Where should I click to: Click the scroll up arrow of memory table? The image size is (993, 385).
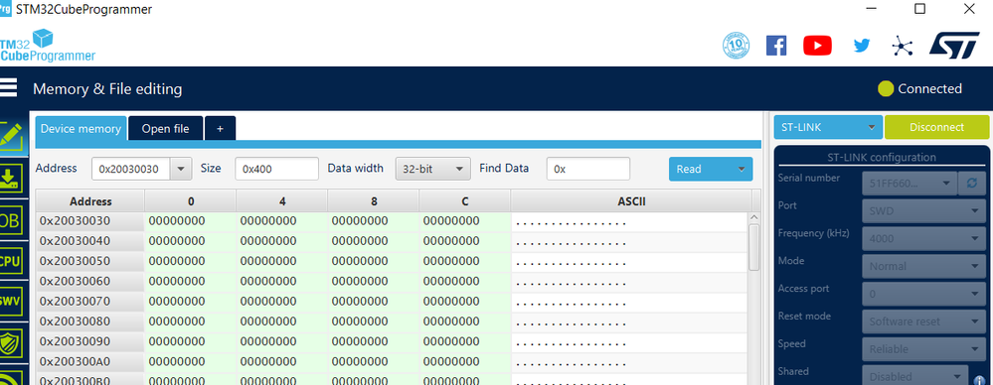[x=753, y=217]
